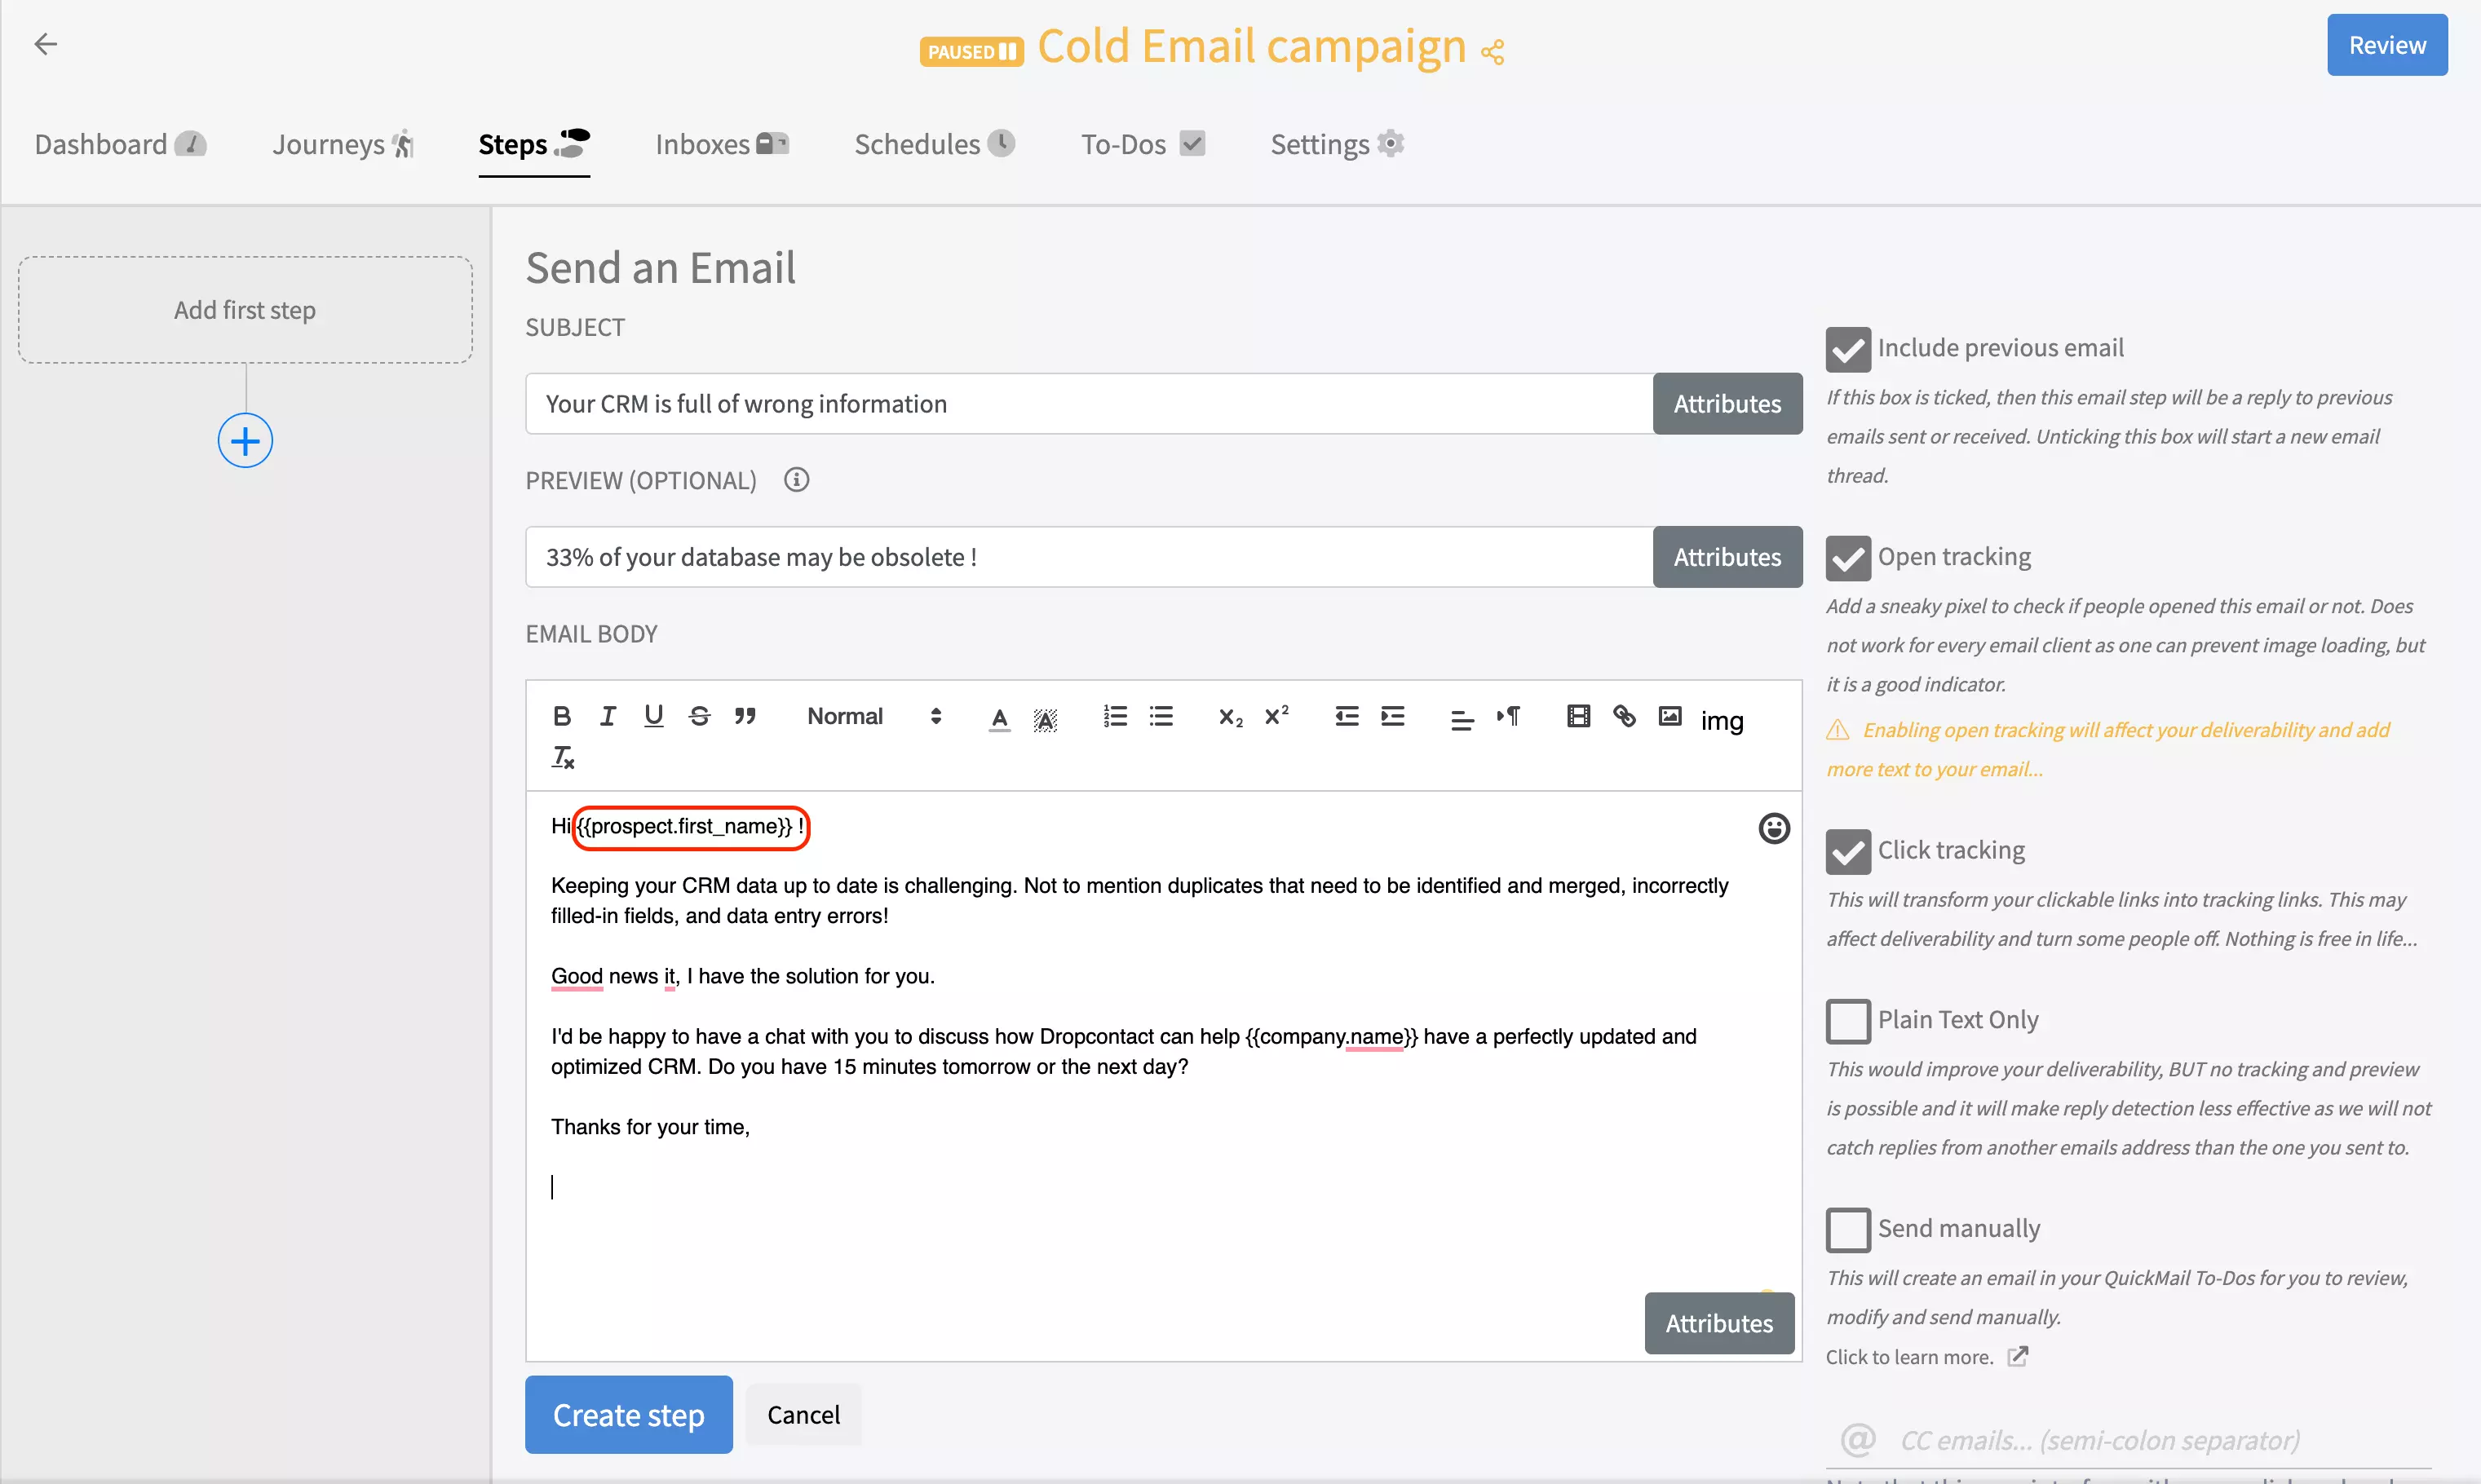Tick the Send manually checkbox
Image resolution: width=2481 pixels, height=1484 pixels.
point(1847,1229)
